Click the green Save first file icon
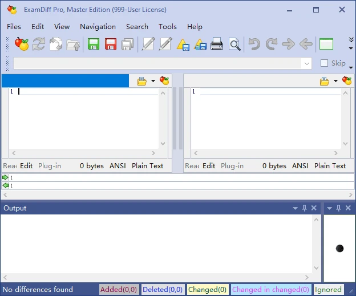This screenshot has width=356, height=296. (93, 44)
